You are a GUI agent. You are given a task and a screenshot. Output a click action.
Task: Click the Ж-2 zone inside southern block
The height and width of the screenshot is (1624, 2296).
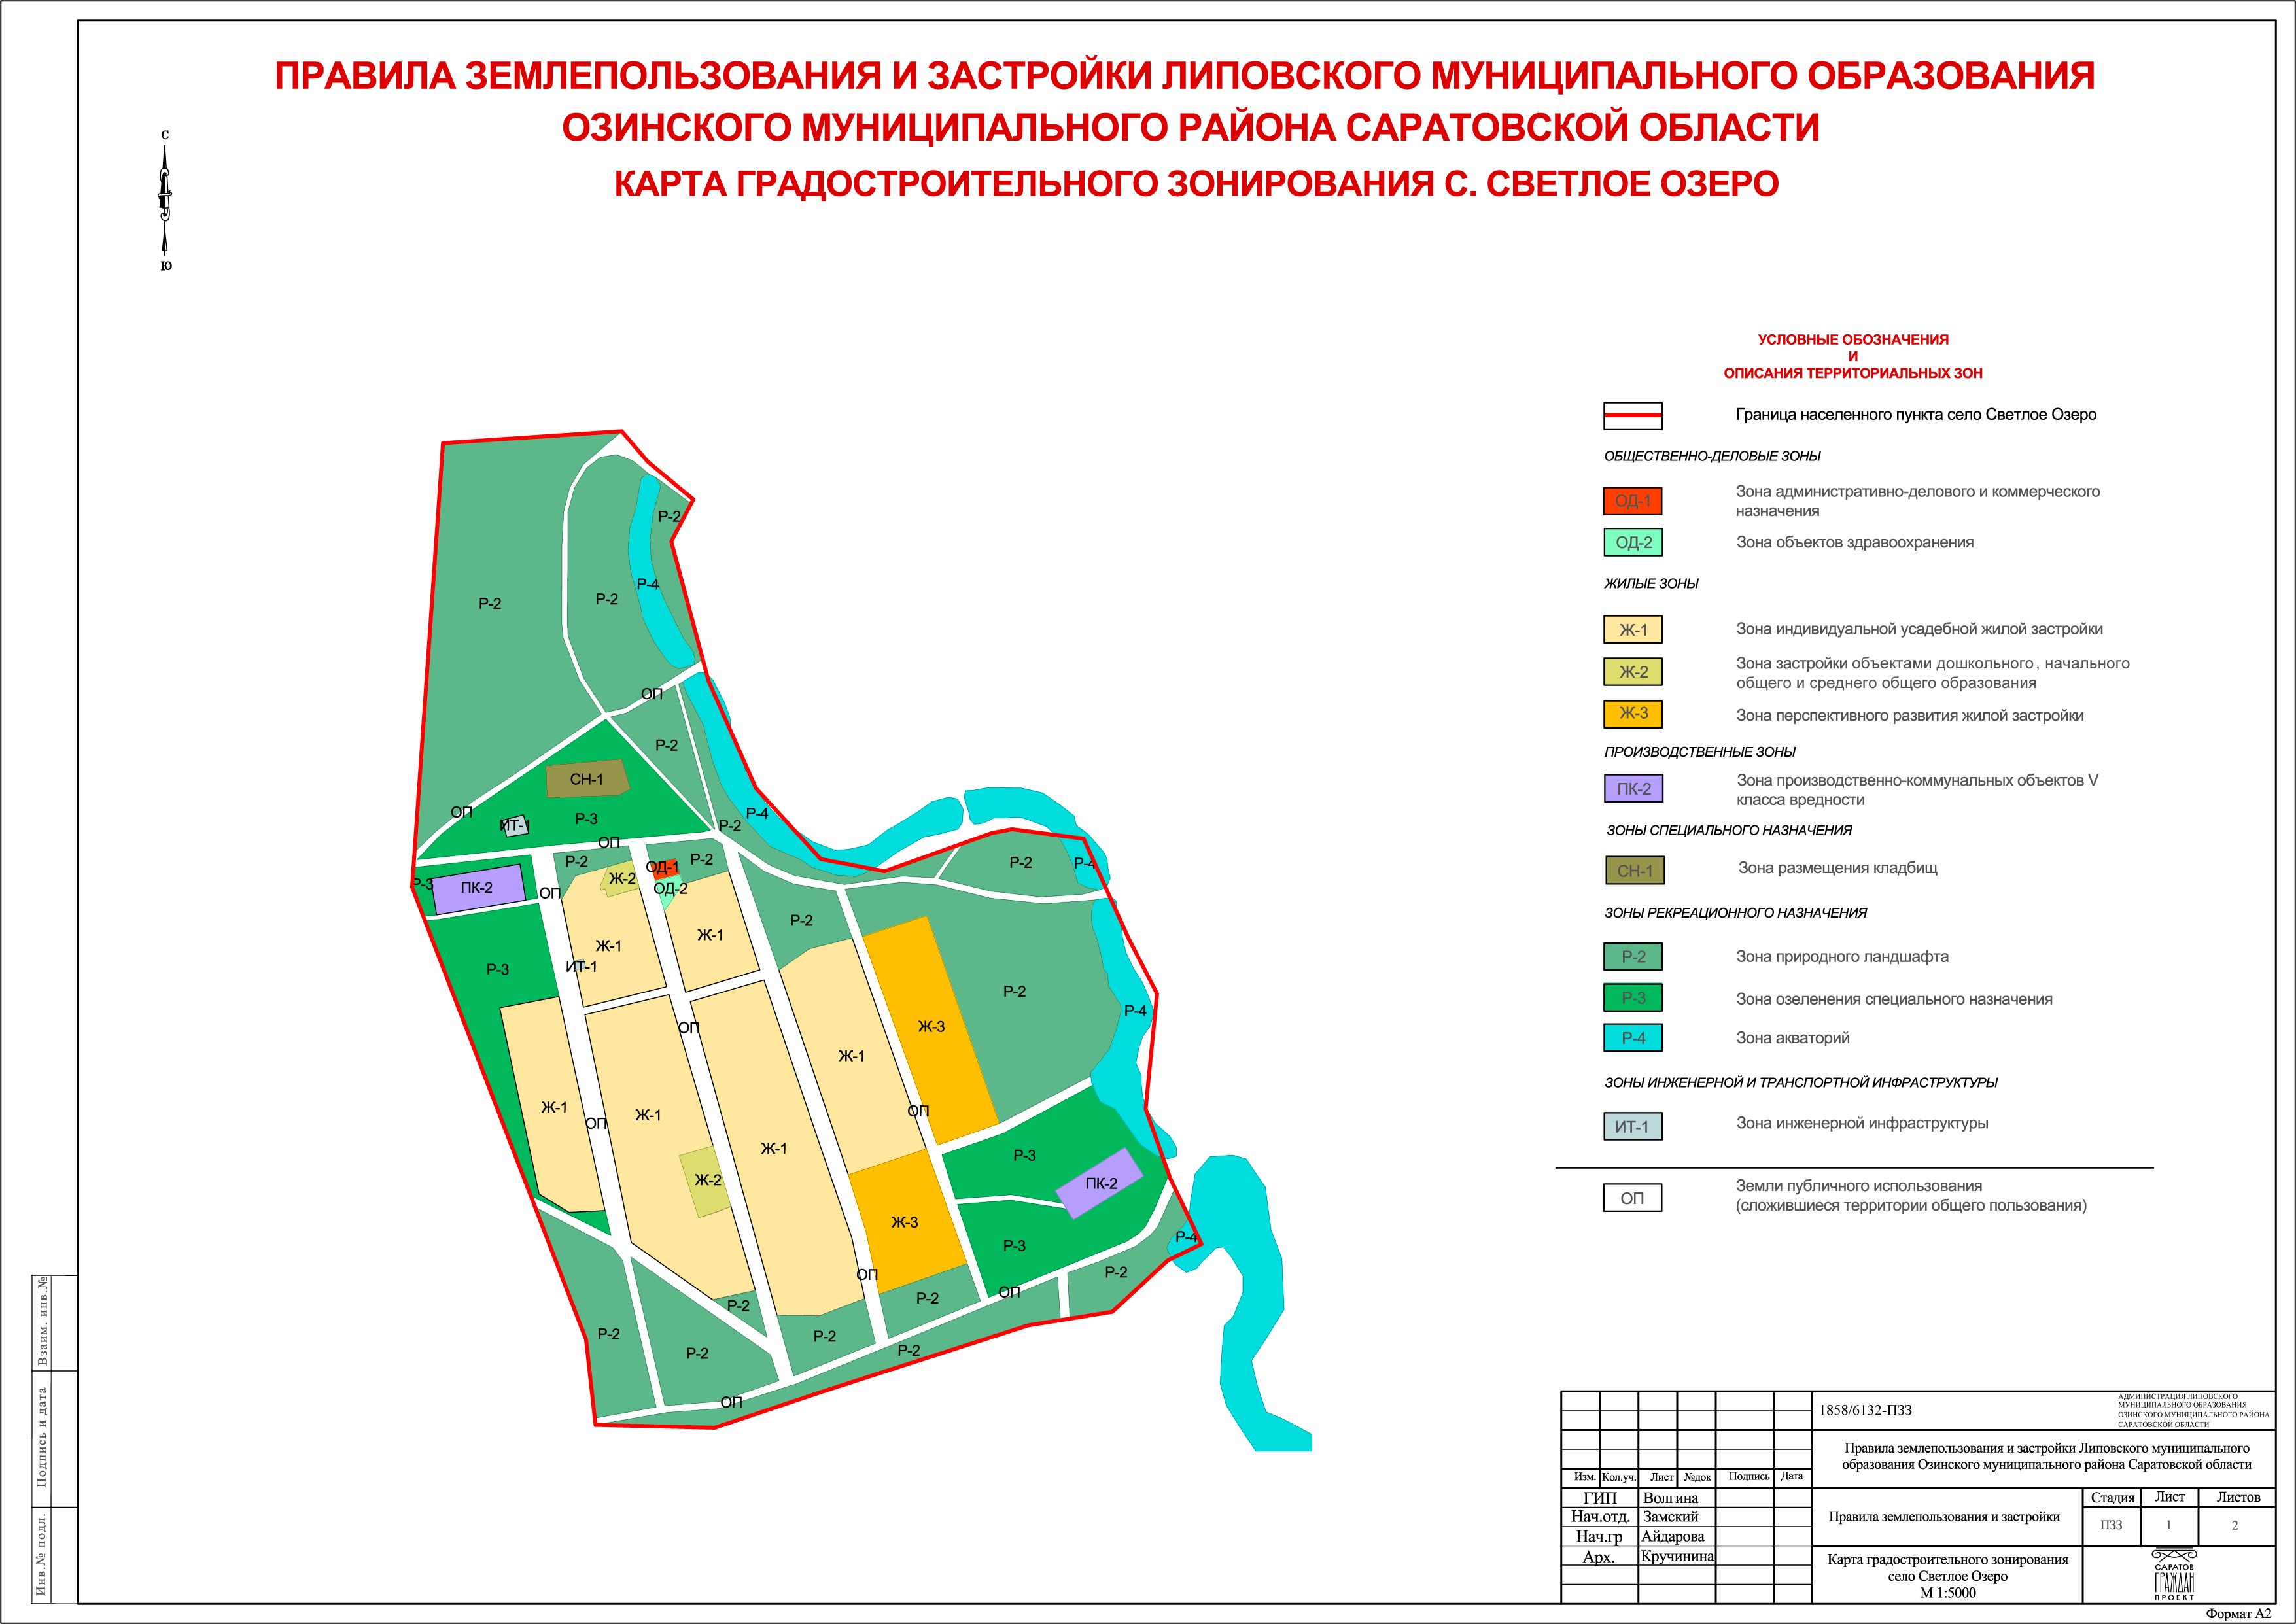706,1181
